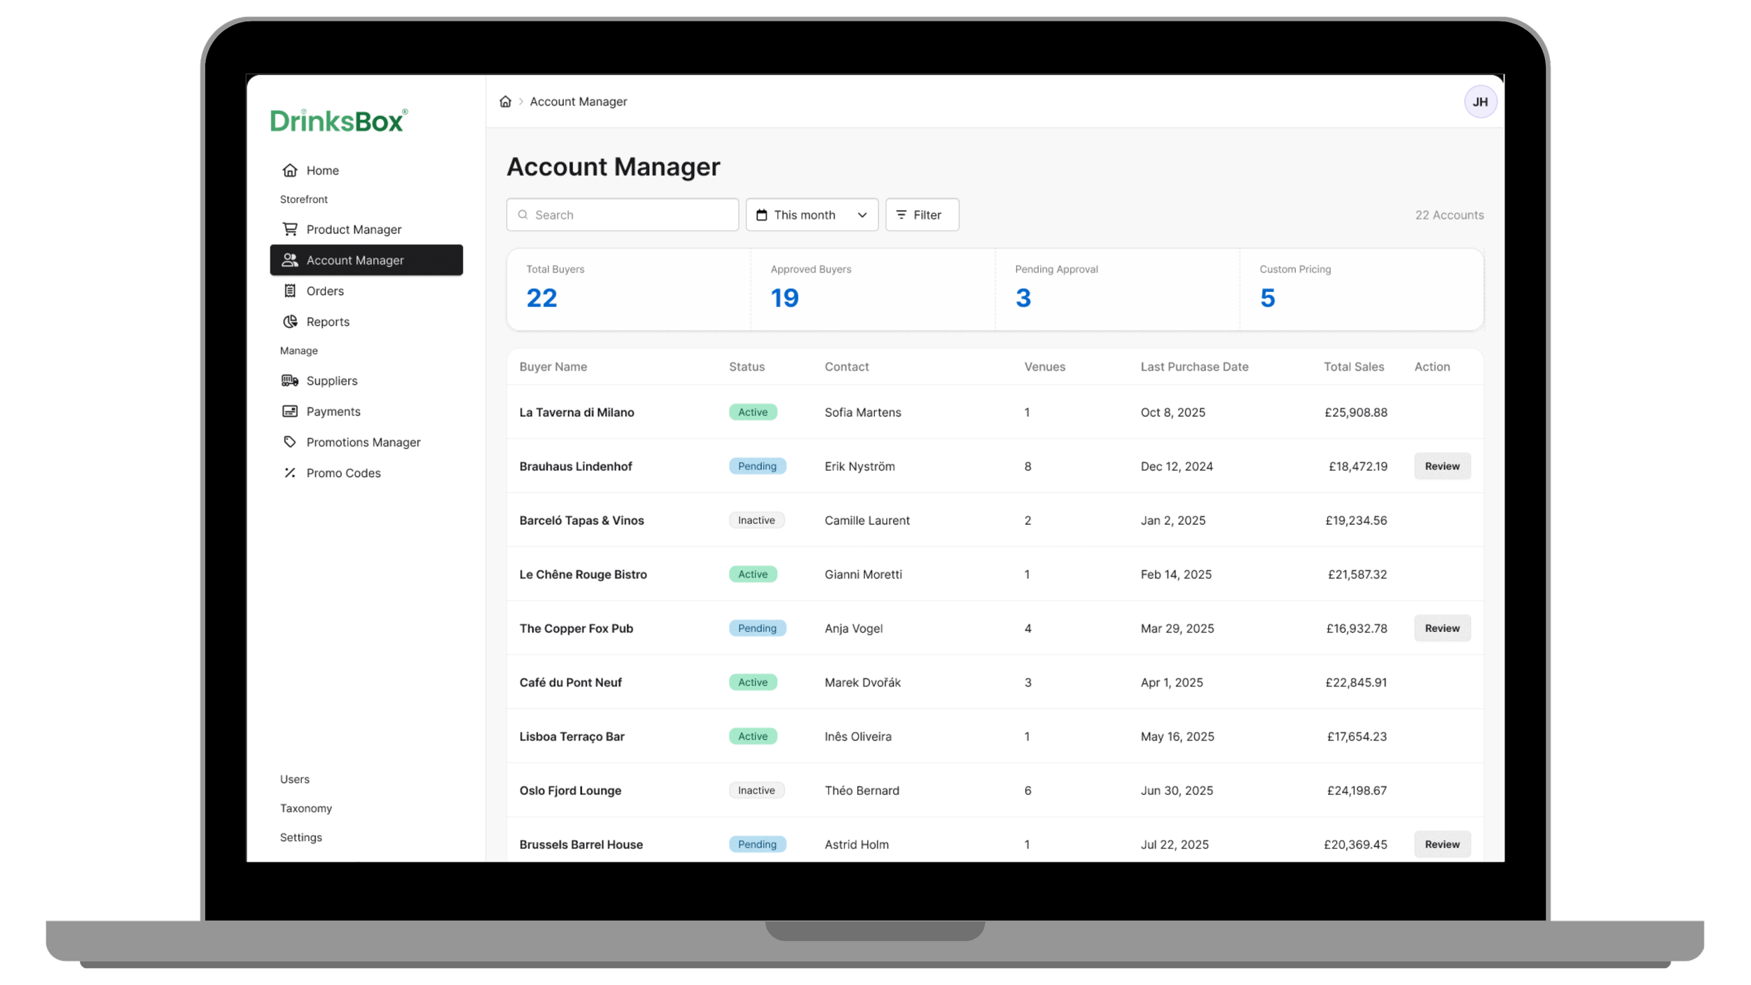The image size is (1751, 985).
Task: Open La Taverna di Milano buyer row
Action: click(x=576, y=413)
